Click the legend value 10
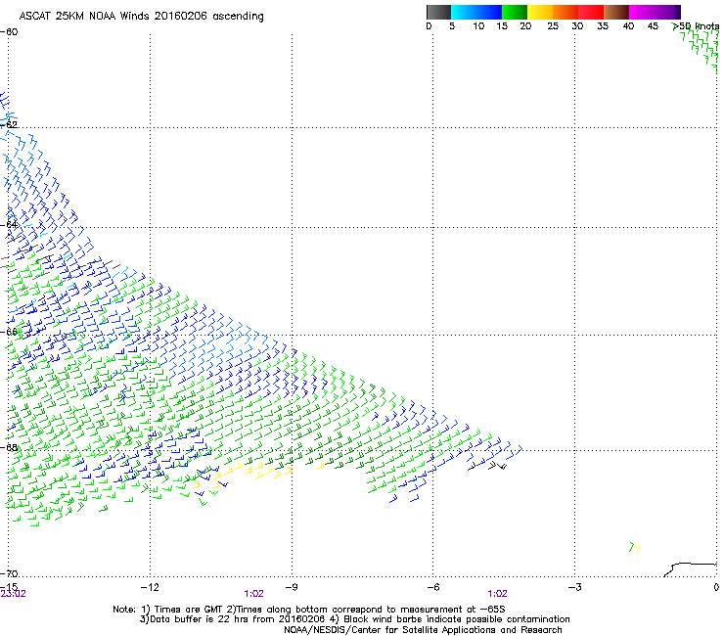Viewport: 724px width, 636px height. (478, 26)
